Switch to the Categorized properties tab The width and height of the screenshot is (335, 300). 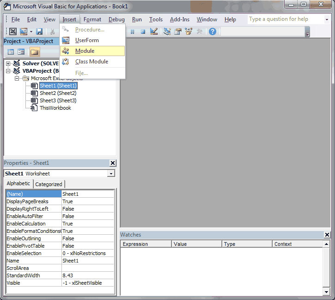click(x=49, y=184)
